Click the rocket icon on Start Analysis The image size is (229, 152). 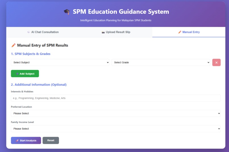(17, 140)
